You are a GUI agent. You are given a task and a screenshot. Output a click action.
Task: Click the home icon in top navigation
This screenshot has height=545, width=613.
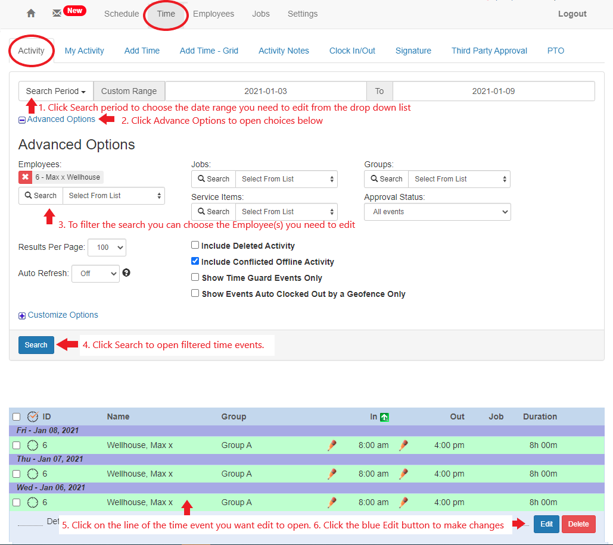30,13
